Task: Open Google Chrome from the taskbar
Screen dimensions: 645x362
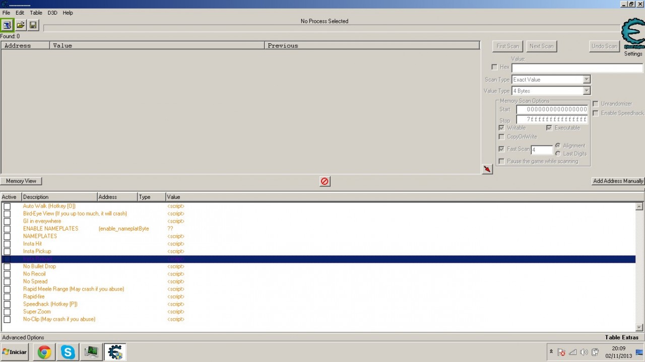Action: 44,352
